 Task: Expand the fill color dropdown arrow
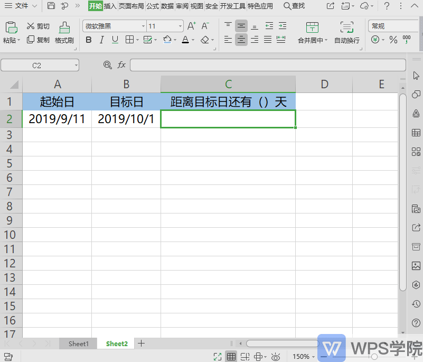tap(175, 40)
